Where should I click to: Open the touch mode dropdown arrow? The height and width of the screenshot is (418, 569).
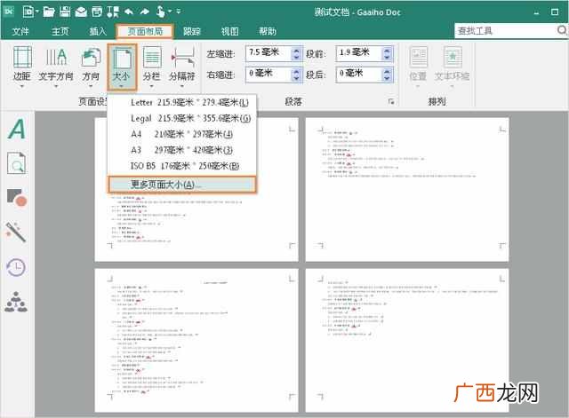[170, 12]
